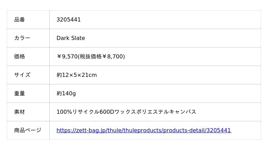Screen dimensions: 274x150
Task: Click the 価格 row label
Action: tap(20, 57)
